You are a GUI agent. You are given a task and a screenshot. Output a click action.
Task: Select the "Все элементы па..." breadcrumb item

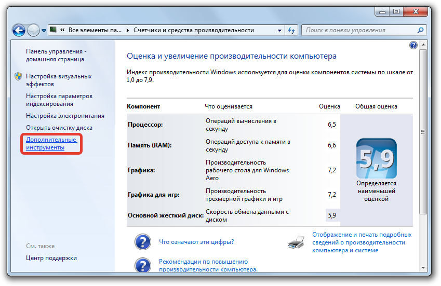[x=95, y=30]
